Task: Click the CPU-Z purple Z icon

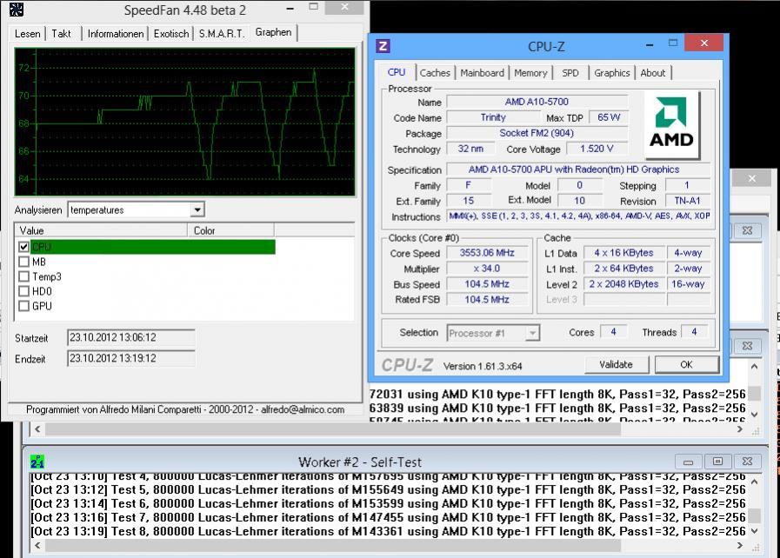Action: point(383,46)
